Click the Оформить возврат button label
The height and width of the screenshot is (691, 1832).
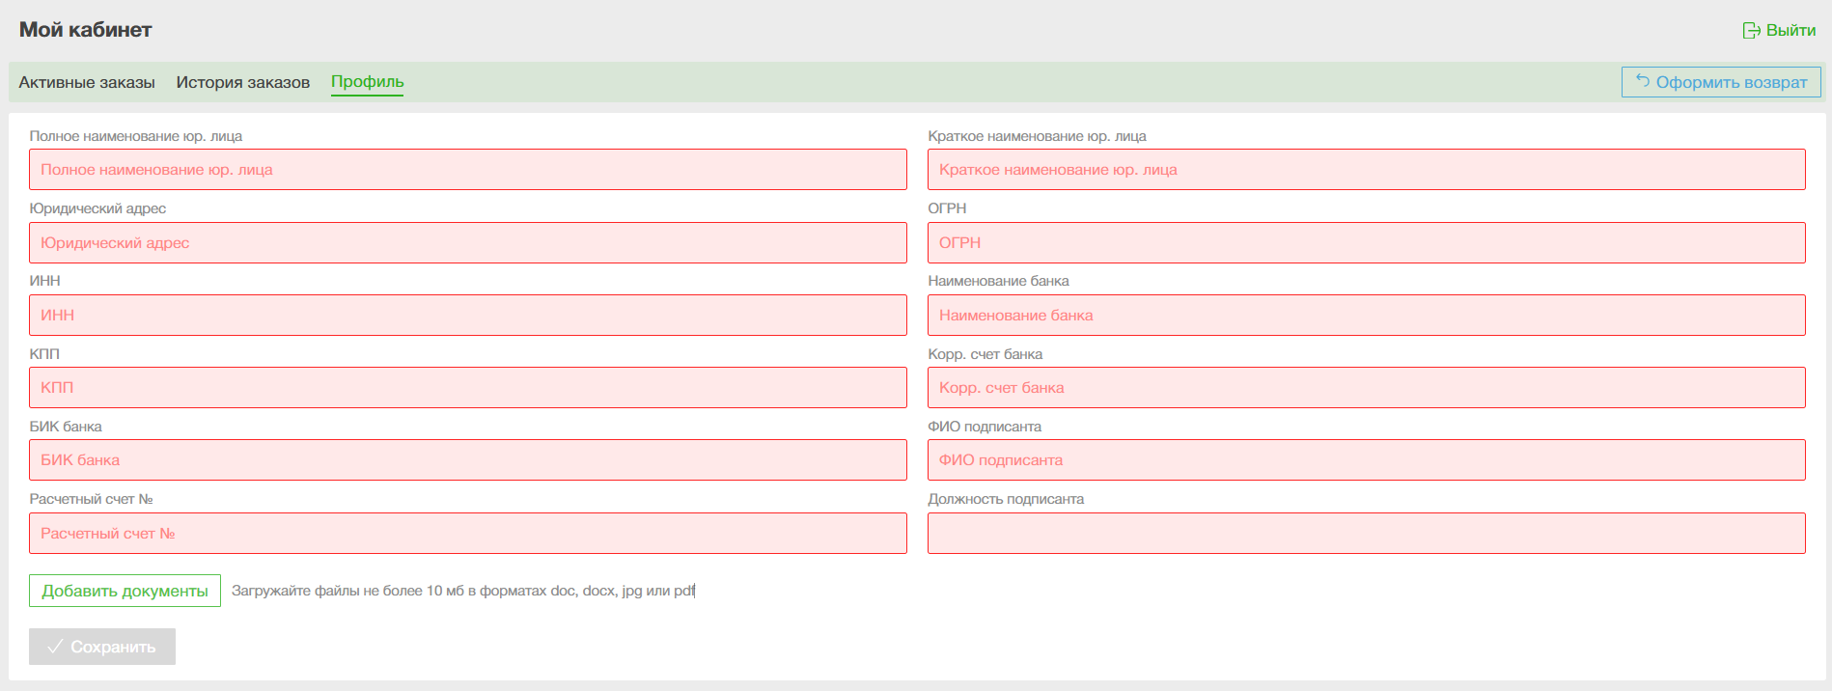point(1732,82)
